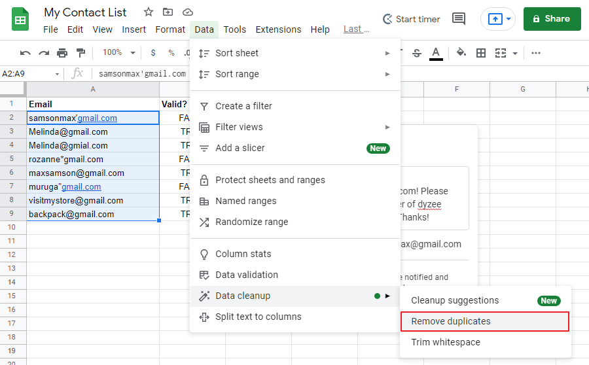Open the Google Sheets home icon
The width and height of the screenshot is (589, 365).
tap(20, 20)
